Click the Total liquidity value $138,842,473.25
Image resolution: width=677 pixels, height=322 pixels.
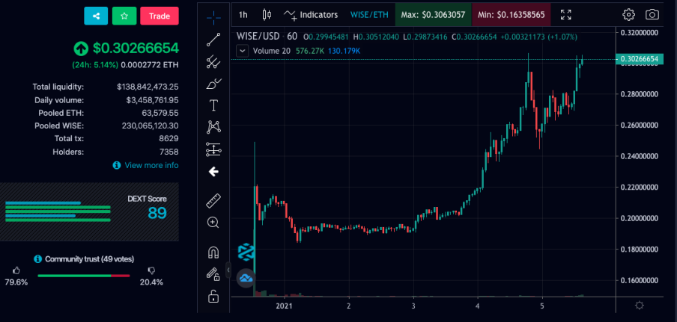pyautogui.click(x=148, y=87)
